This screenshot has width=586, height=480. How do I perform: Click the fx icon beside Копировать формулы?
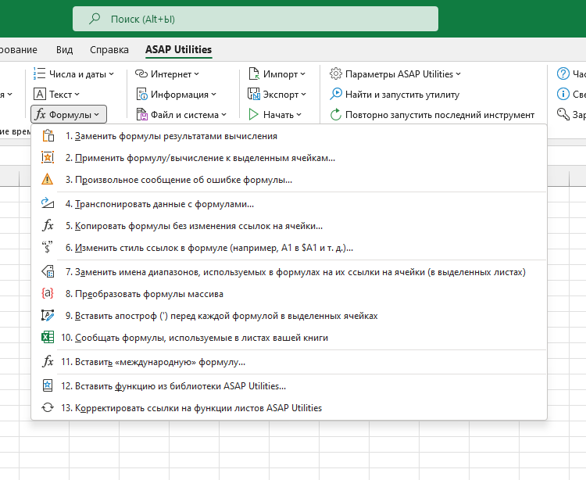coord(48,225)
